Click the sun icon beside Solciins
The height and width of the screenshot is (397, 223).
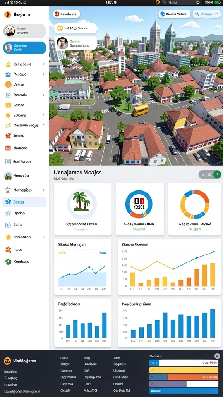coord(8,115)
